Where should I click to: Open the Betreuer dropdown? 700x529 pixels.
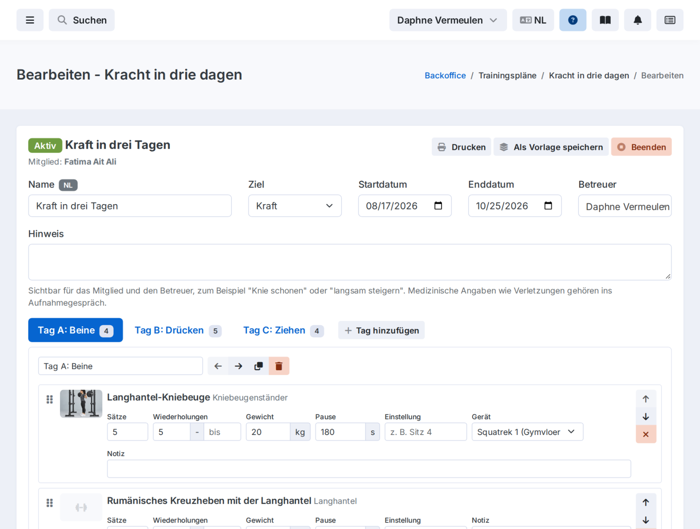tap(625, 206)
